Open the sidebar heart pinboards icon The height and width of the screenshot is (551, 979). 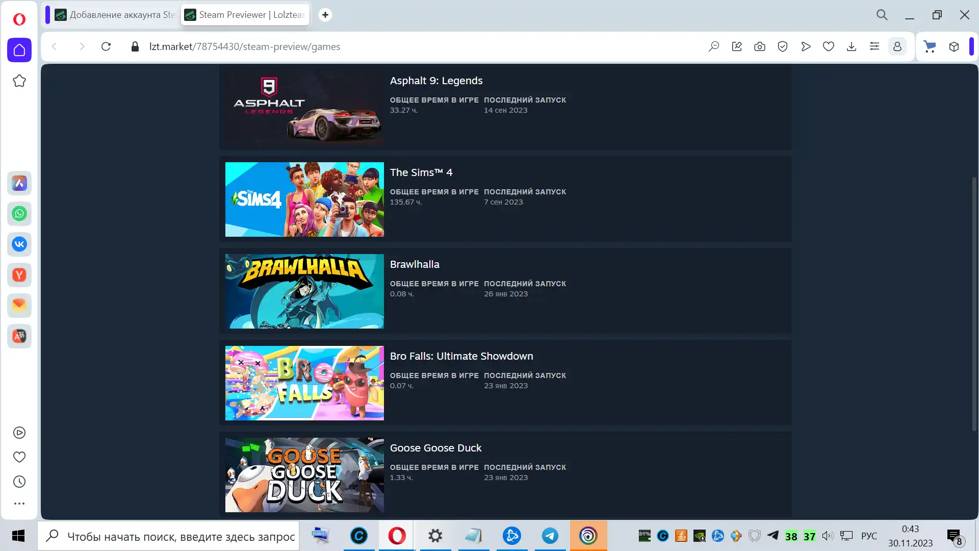point(19,457)
